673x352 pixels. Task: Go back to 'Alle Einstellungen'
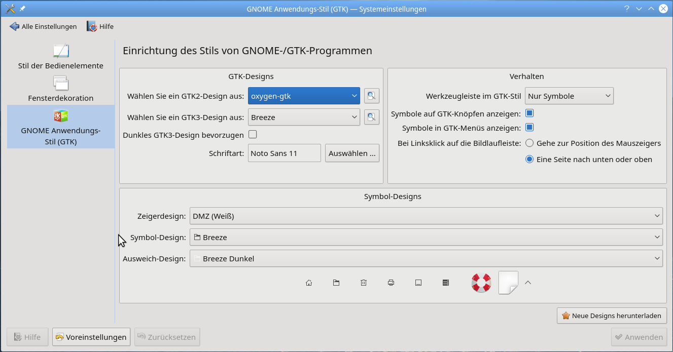(43, 26)
